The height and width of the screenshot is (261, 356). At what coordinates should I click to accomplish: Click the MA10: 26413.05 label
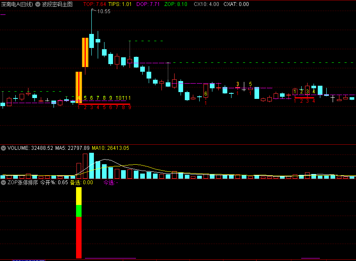click(x=110, y=148)
